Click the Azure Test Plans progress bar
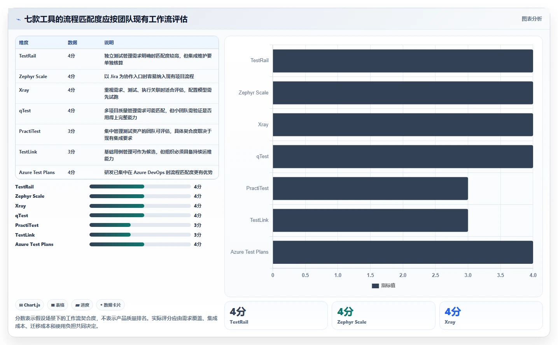Image resolution: width=558 pixels, height=345 pixels. (140, 244)
